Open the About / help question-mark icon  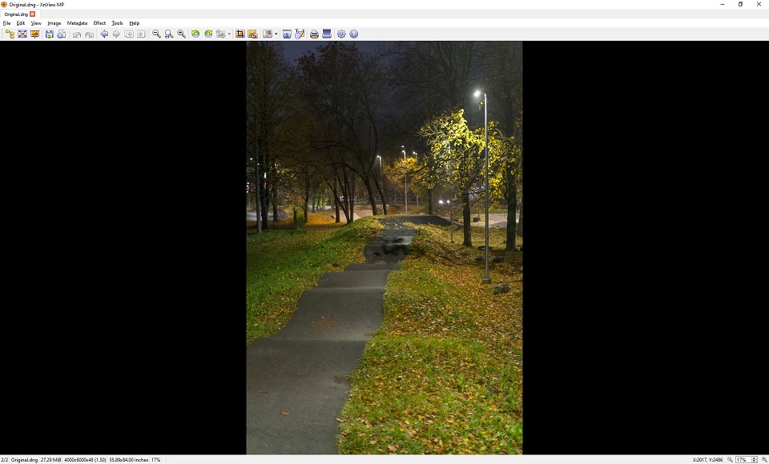(353, 34)
